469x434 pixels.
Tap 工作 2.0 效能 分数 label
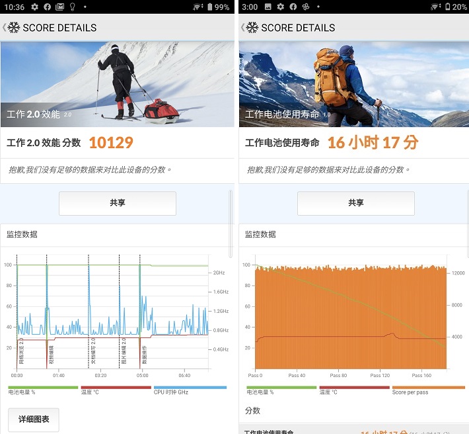pos(44,142)
